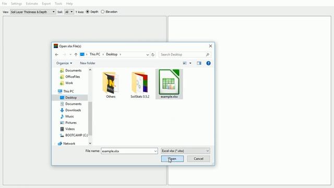Go up one folder level
The height and width of the screenshot is (188, 334).
pos(76,54)
